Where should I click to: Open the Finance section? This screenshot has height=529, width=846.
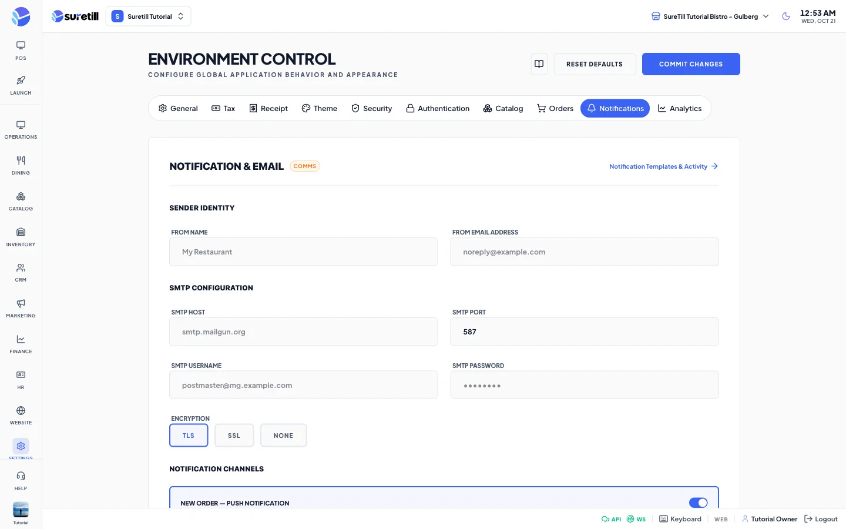point(21,344)
